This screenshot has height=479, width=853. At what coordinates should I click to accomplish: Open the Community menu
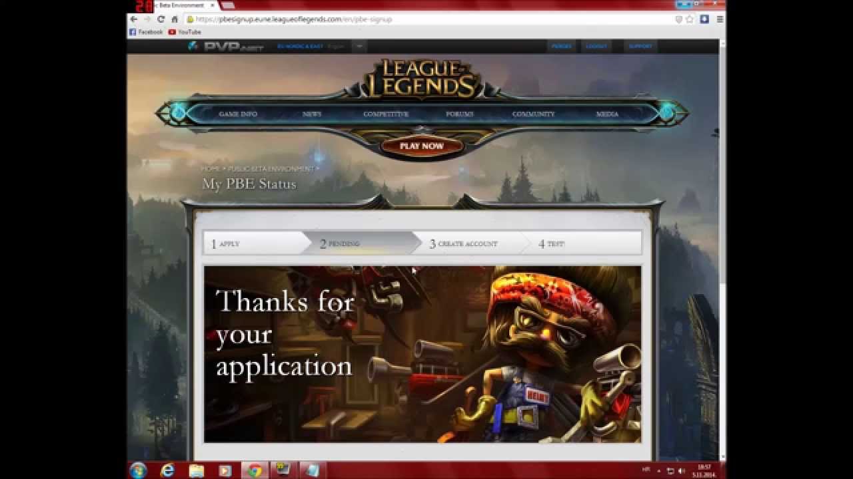pos(533,114)
